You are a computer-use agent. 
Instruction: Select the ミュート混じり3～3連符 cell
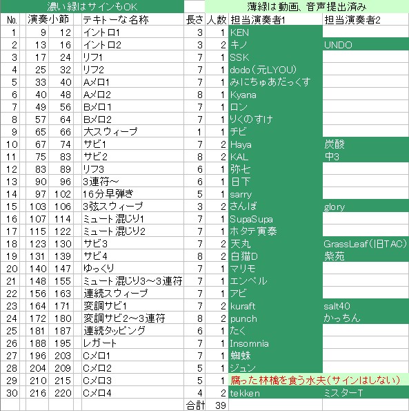point(132,281)
